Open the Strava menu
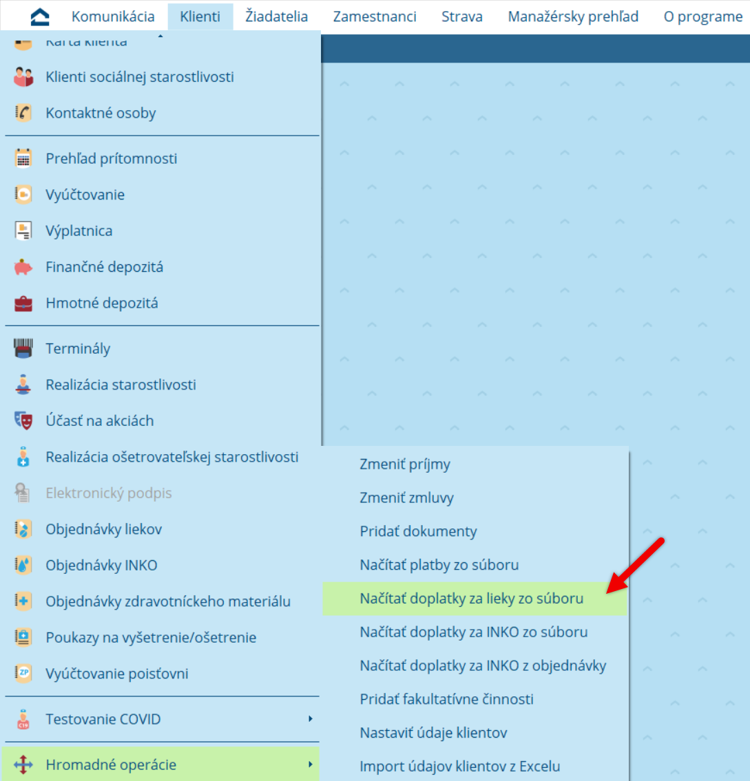The width and height of the screenshot is (750, 781). pyautogui.click(x=461, y=17)
